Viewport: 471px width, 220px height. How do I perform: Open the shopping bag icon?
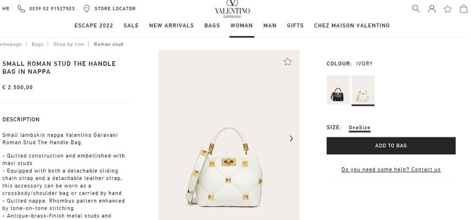pos(464,9)
